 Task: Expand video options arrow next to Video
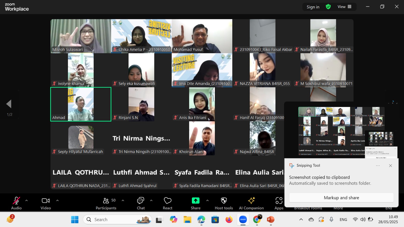(x=57, y=201)
